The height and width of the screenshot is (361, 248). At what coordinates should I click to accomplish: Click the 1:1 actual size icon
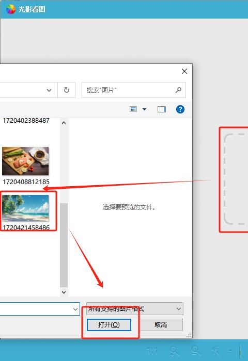point(152,351)
